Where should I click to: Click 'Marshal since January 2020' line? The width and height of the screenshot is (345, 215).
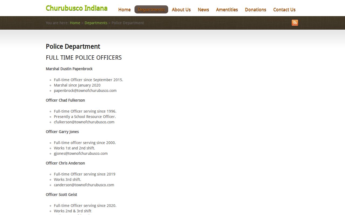tap(77, 85)
